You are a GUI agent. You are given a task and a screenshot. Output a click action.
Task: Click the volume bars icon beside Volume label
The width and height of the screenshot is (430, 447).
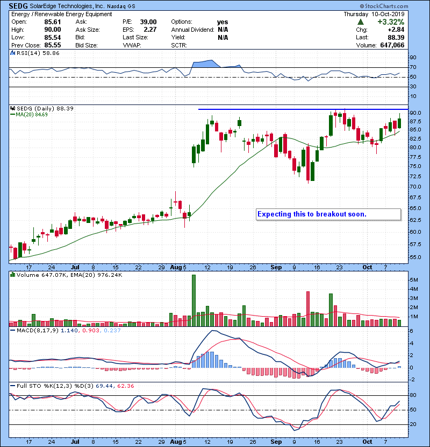pyautogui.click(x=12, y=275)
